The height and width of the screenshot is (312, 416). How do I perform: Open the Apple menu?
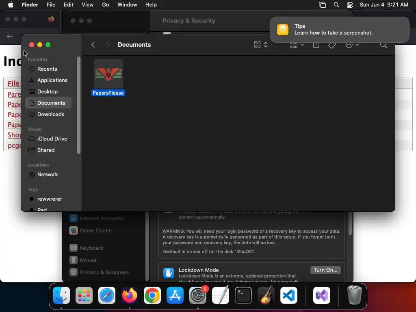pyautogui.click(x=11, y=5)
